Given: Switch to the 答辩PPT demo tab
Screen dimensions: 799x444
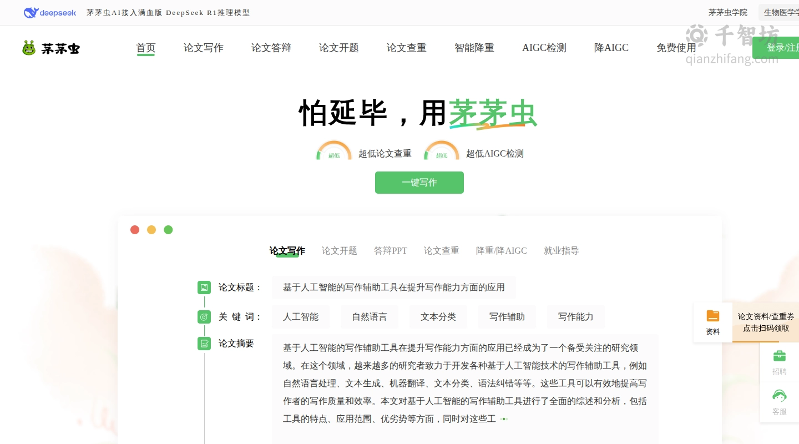Looking at the screenshot, I should tap(391, 251).
